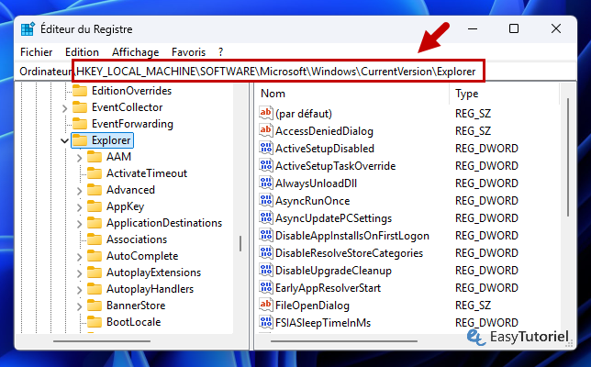The width and height of the screenshot is (591, 367).
Task: Click the Associations folder icon
Action: pos(95,239)
